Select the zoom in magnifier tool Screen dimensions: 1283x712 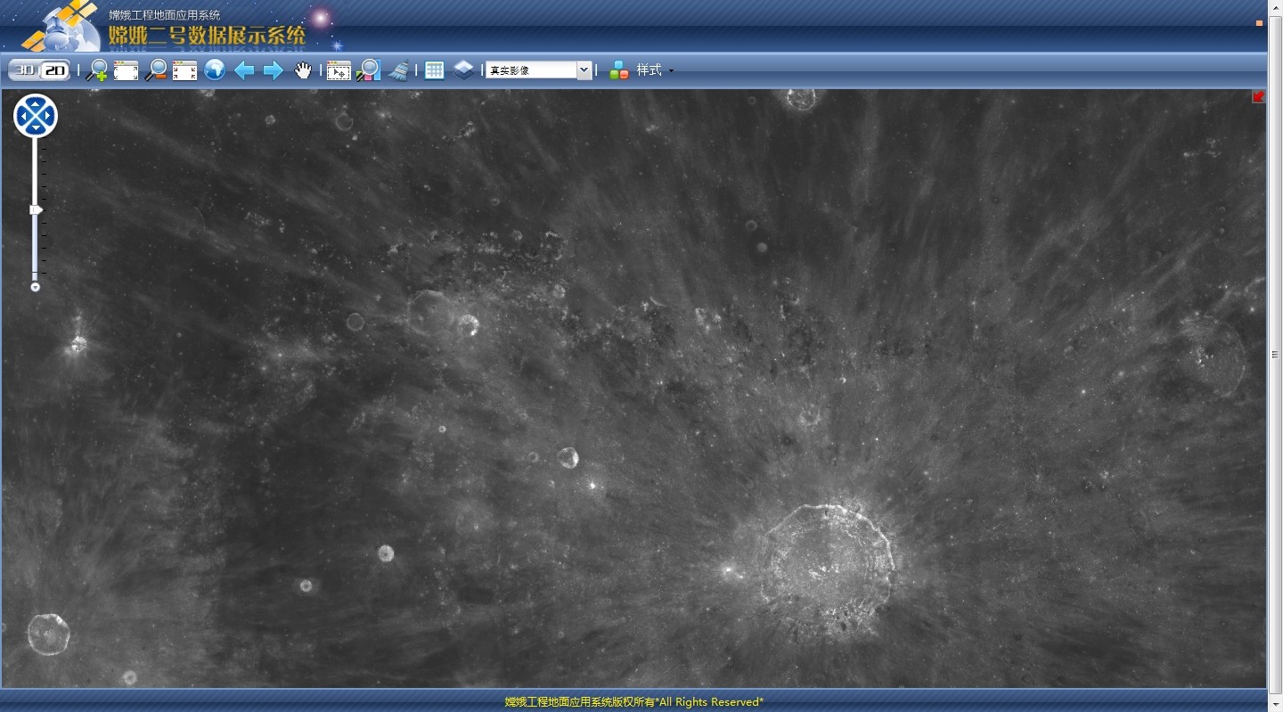click(x=96, y=70)
